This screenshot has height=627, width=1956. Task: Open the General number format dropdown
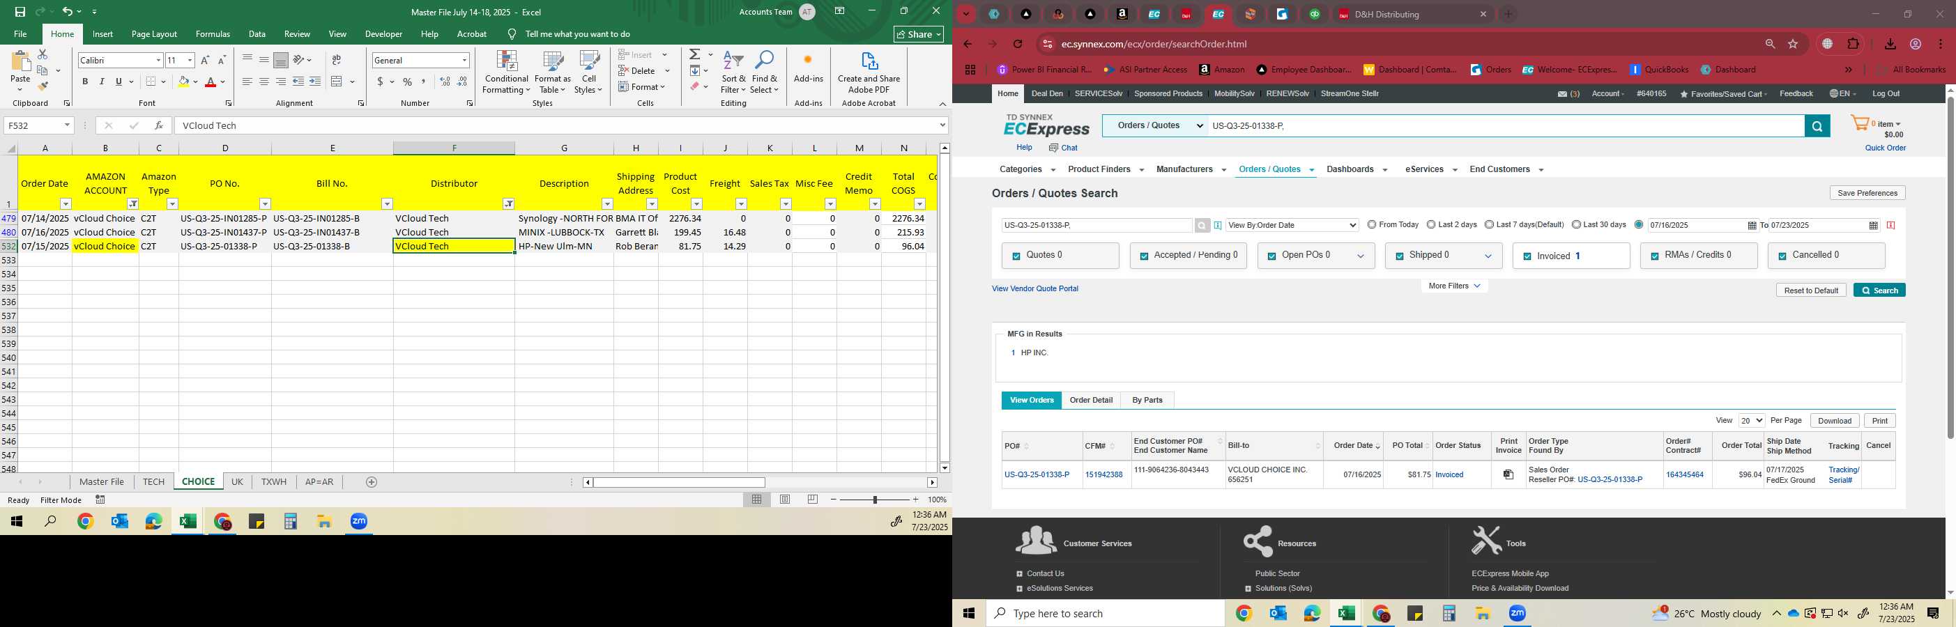point(464,60)
